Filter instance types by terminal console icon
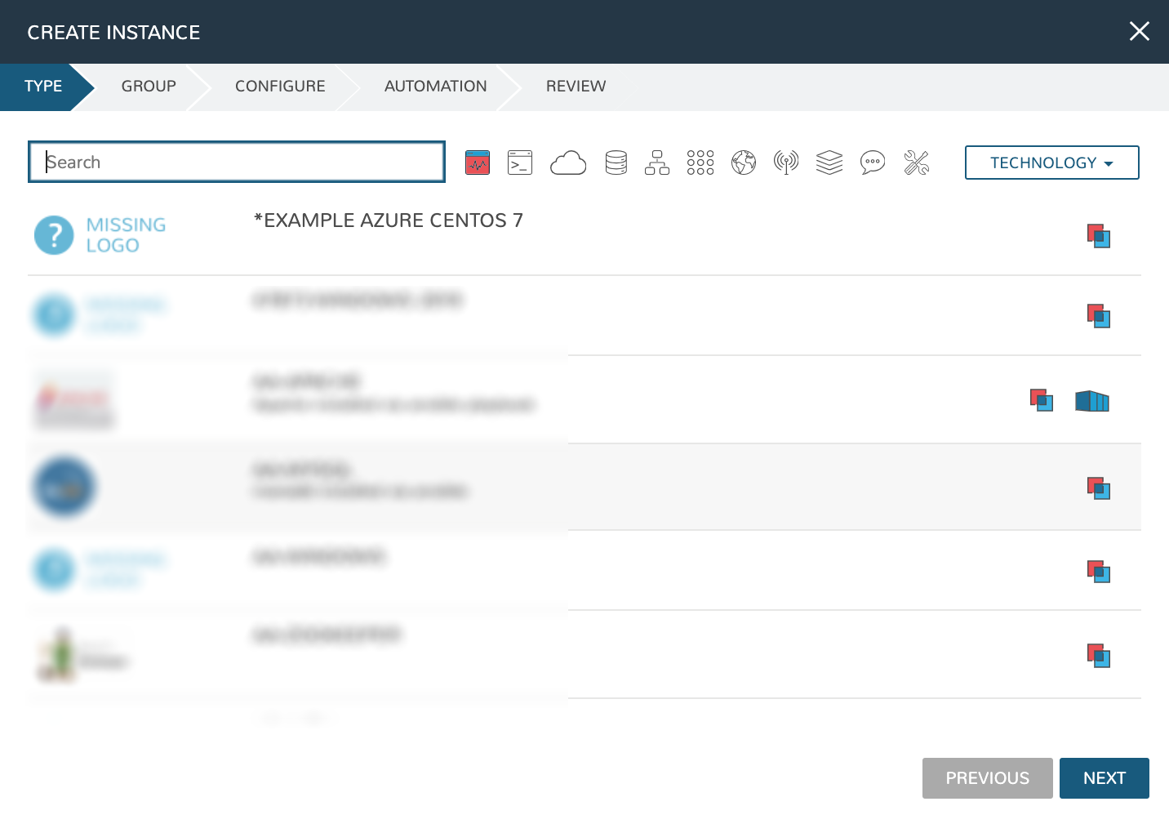The width and height of the screenshot is (1169, 815). [520, 163]
